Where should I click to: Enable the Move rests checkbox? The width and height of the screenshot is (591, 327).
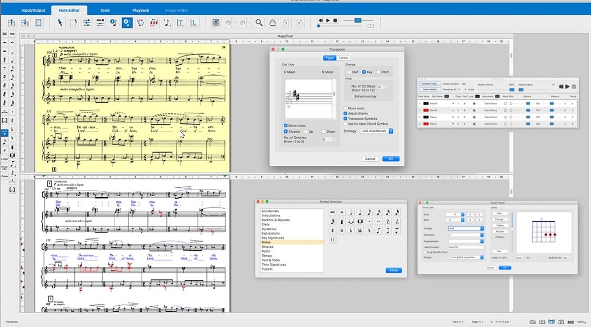[345, 108]
